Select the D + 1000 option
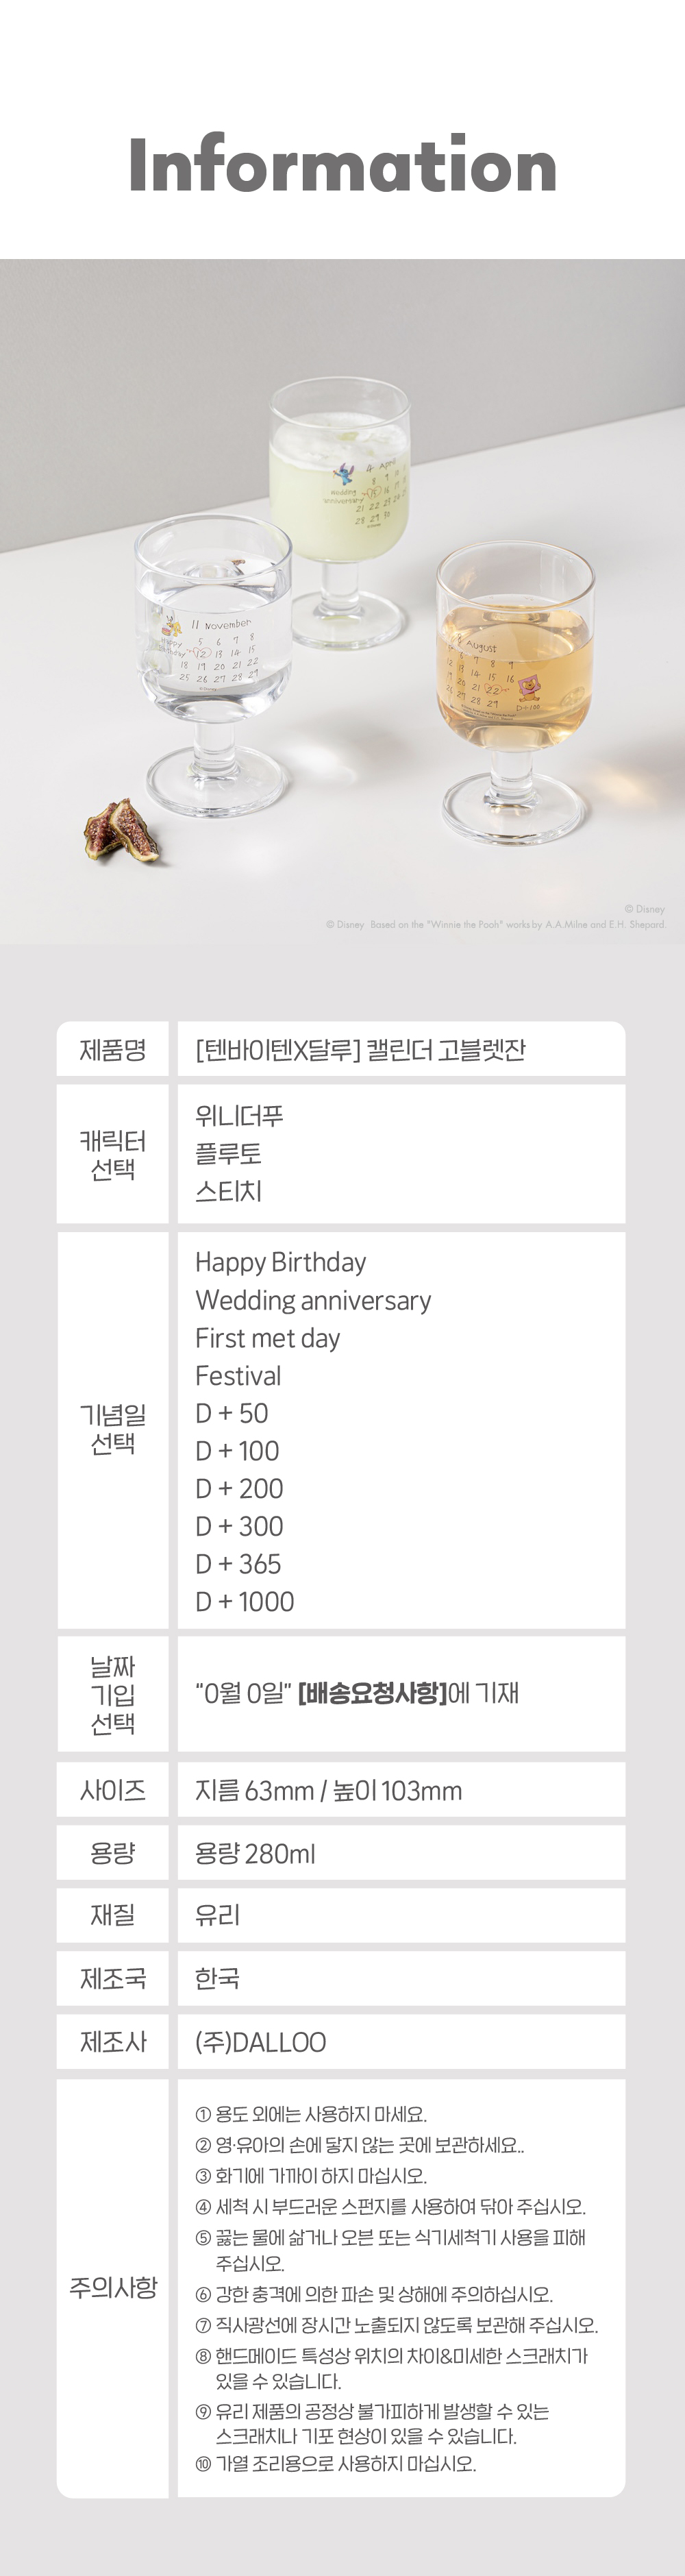 245,1602
